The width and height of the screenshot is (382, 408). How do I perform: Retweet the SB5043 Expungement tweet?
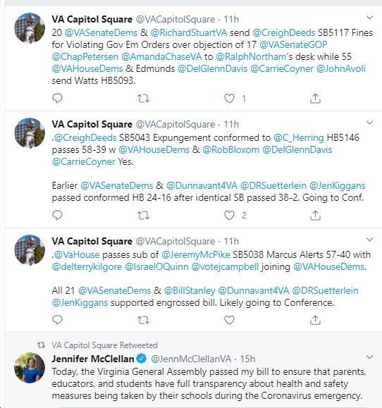[x=143, y=216]
